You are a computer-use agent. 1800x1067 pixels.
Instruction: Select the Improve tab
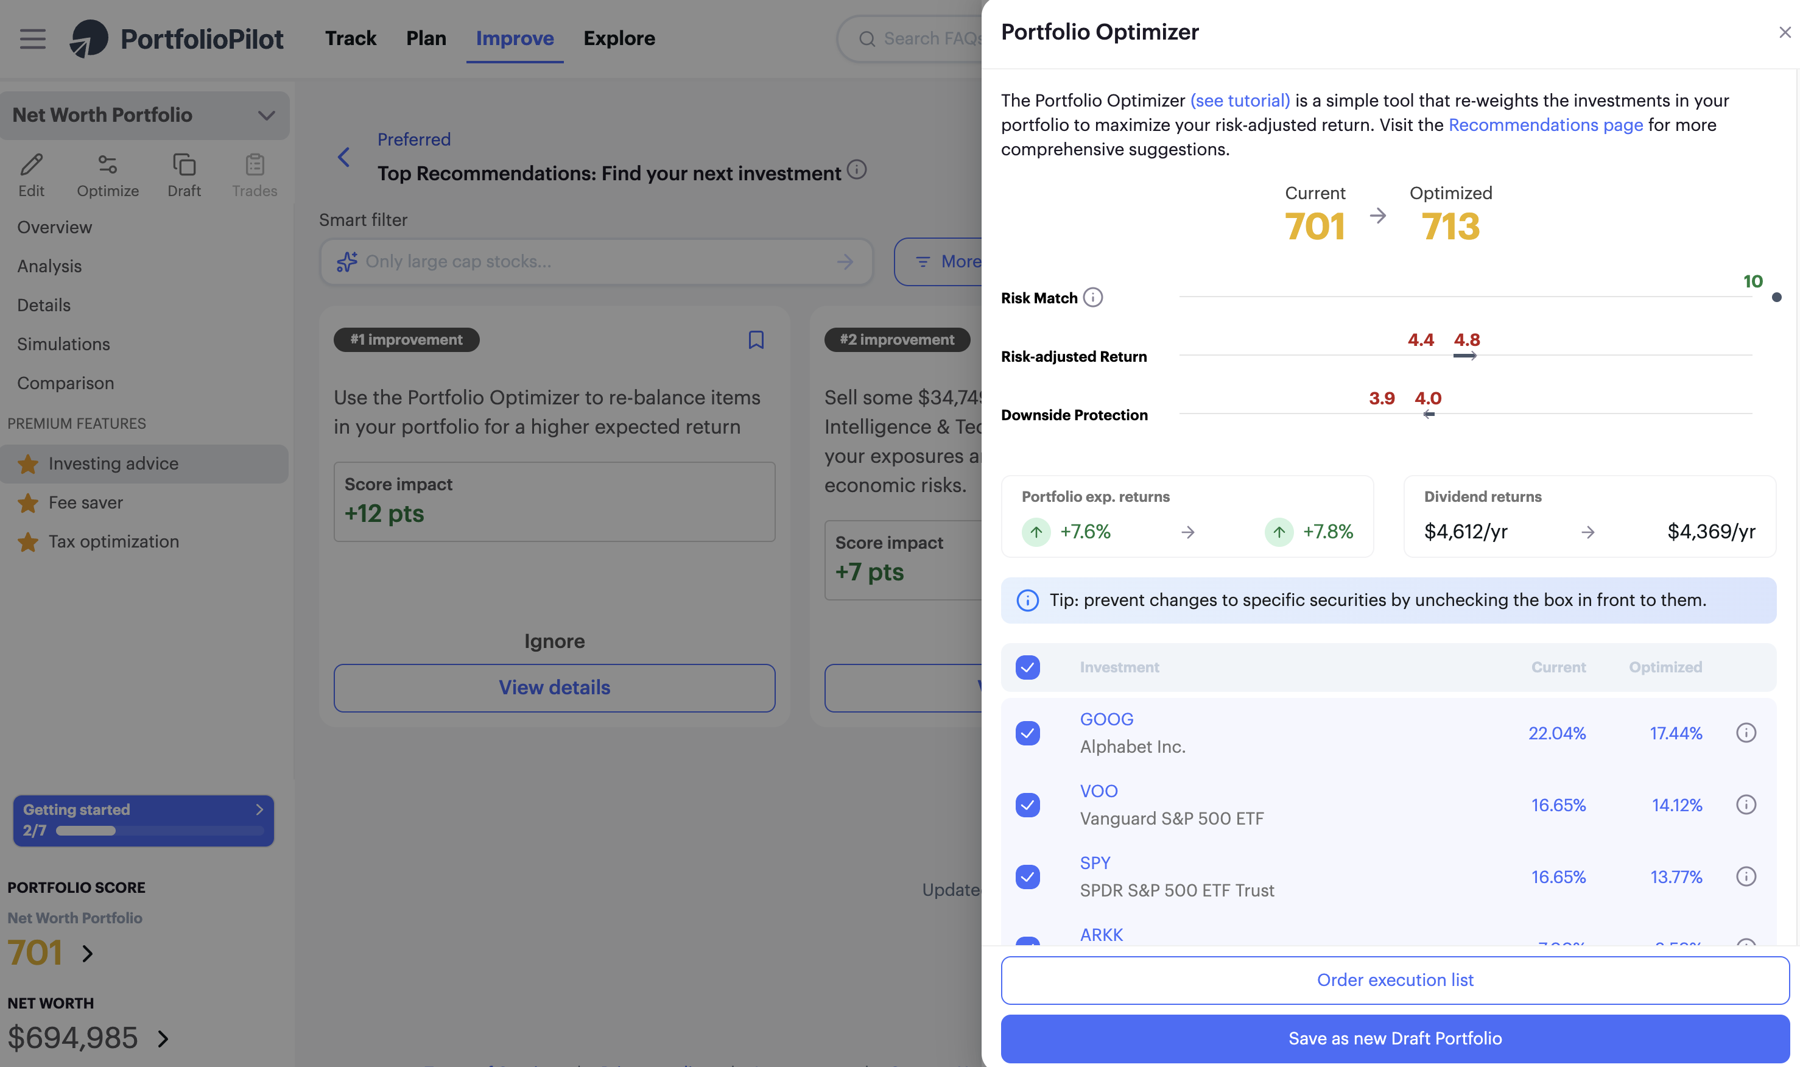tap(515, 38)
